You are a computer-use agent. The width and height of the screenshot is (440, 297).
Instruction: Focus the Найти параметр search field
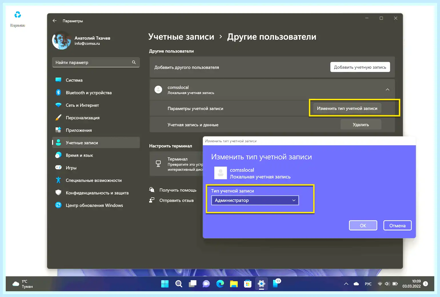click(96, 62)
